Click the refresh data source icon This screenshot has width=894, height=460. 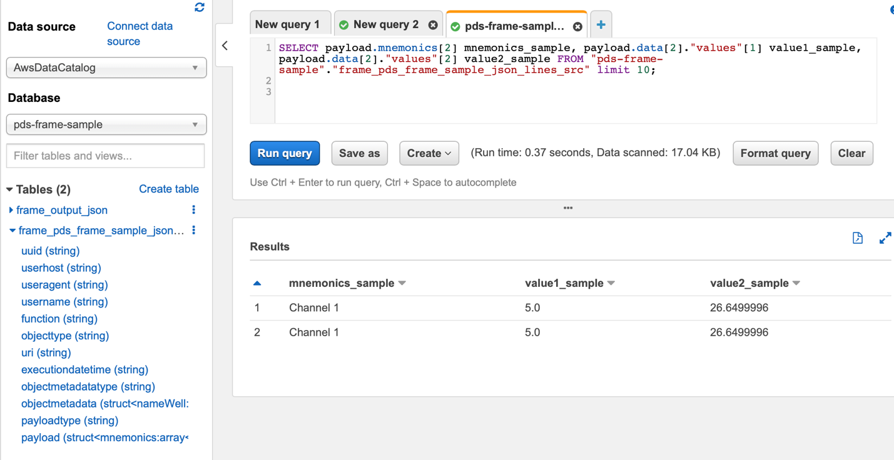(x=200, y=7)
